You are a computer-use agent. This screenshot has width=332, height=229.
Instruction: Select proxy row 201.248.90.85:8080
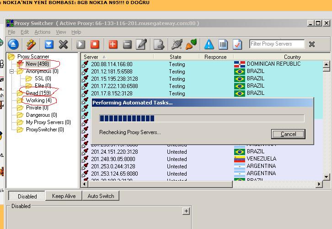click(x=202, y=159)
